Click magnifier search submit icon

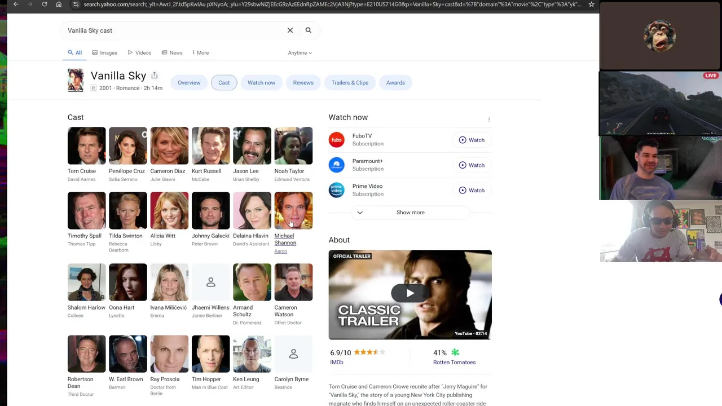click(309, 30)
